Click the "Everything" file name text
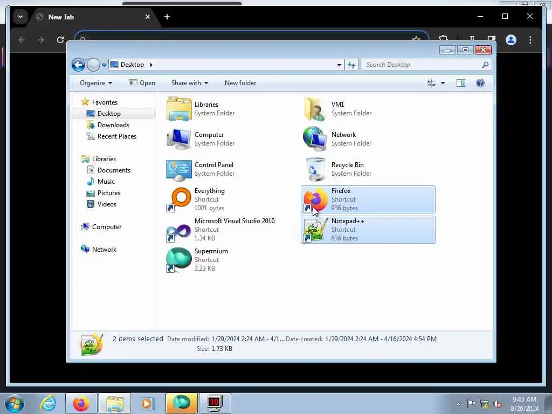This screenshot has width=552, height=414. pyautogui.click(x=210, y=191)
